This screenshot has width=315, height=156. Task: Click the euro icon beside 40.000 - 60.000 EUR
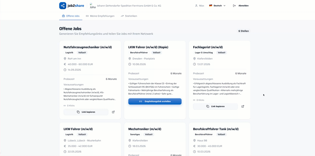point(65,64)
